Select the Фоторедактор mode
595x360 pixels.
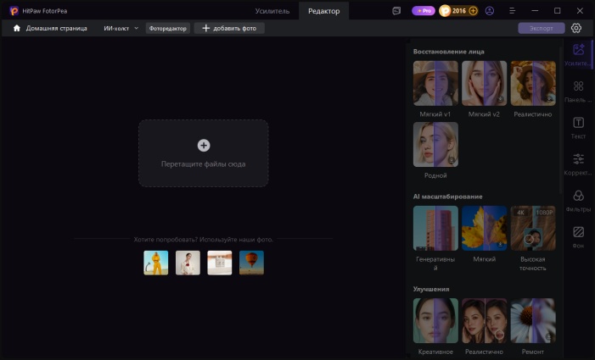(168, 29)
